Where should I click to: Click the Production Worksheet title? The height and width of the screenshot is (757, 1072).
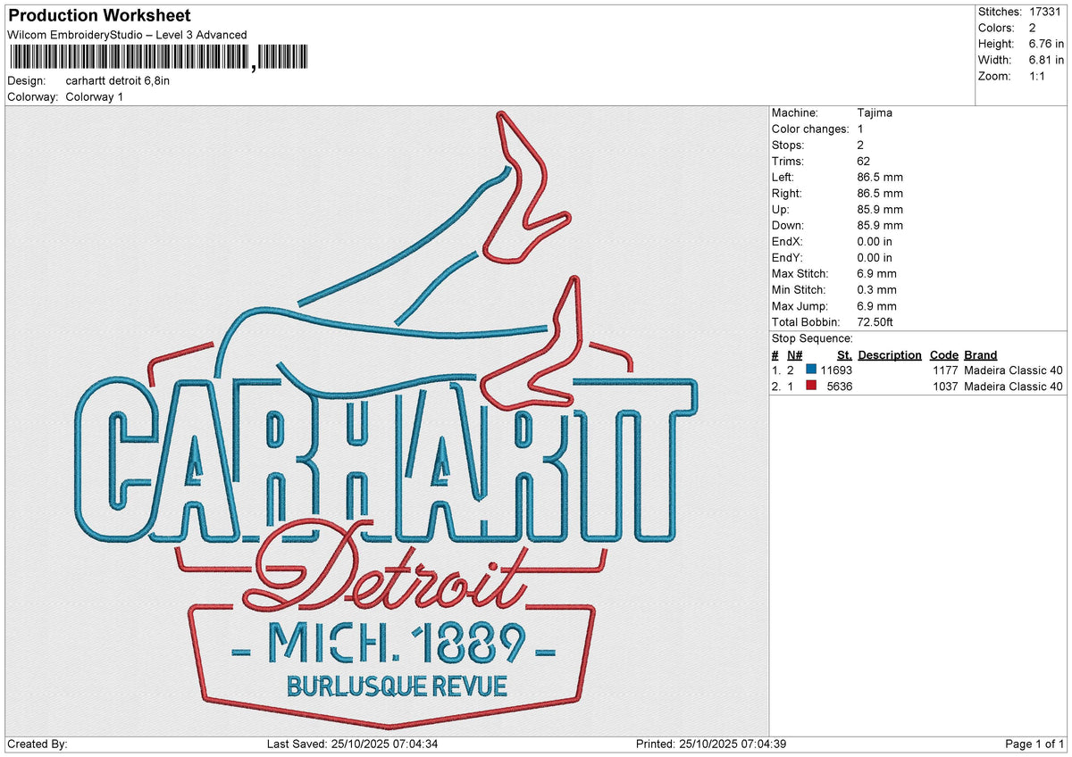point(99,16)
